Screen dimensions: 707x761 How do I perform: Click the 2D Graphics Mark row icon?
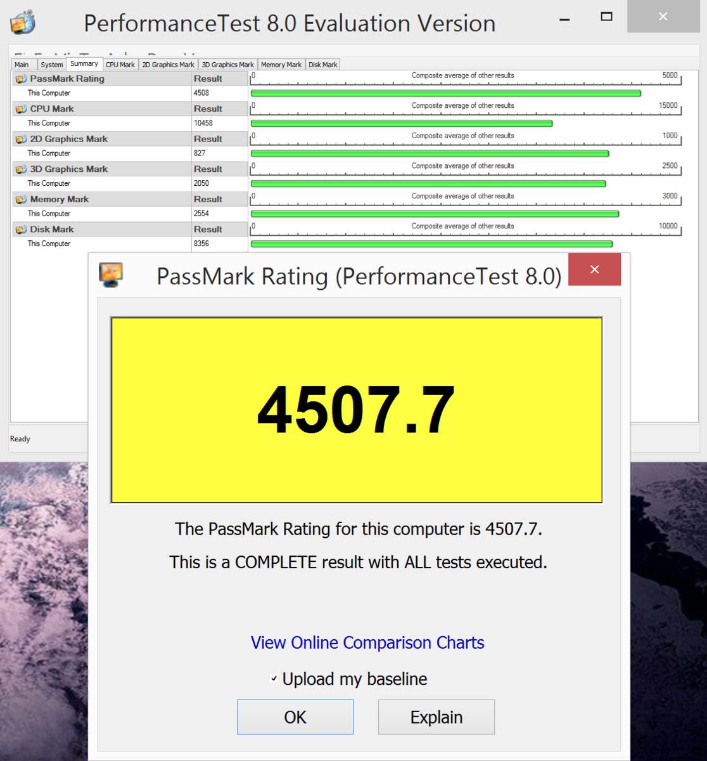coord(21,139)
